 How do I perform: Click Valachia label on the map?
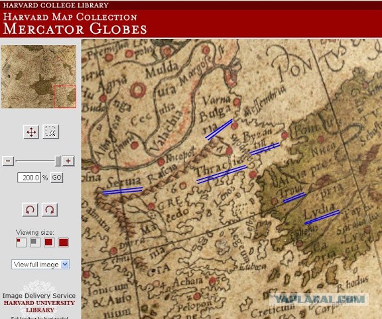tap(166, 131)
